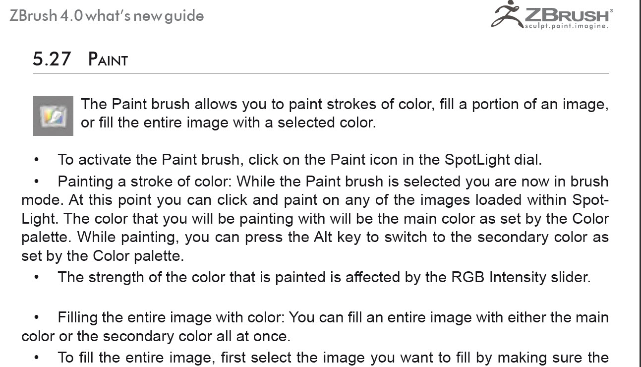
Task: Click the bullet dot before "The strength"
Action: coord(36,278)
